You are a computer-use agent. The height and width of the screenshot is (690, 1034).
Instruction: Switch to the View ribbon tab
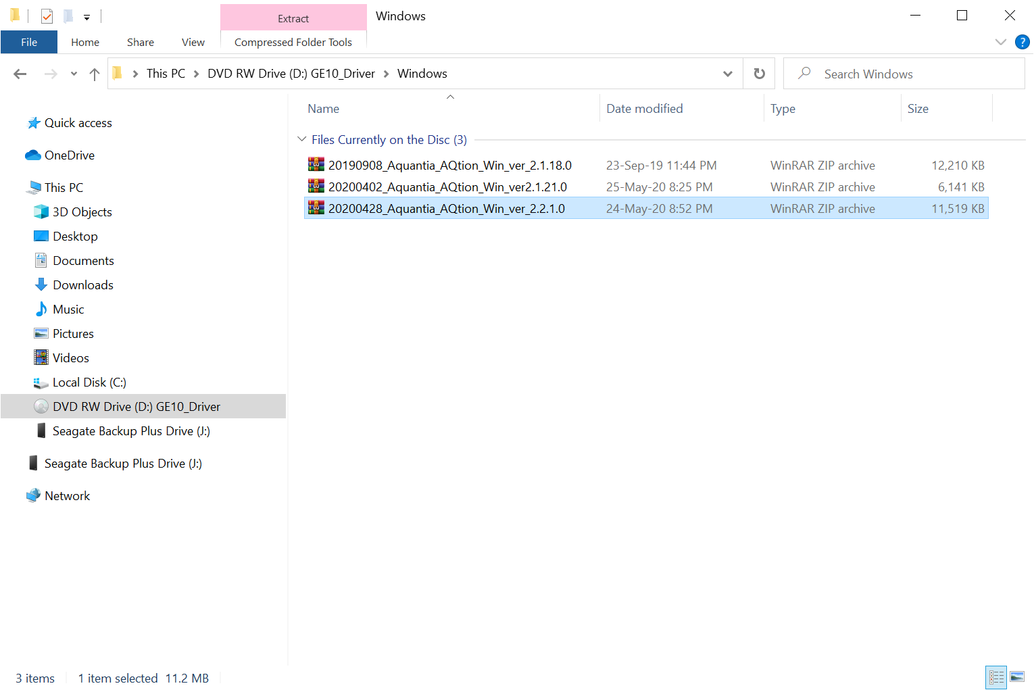tap(193, 42)
